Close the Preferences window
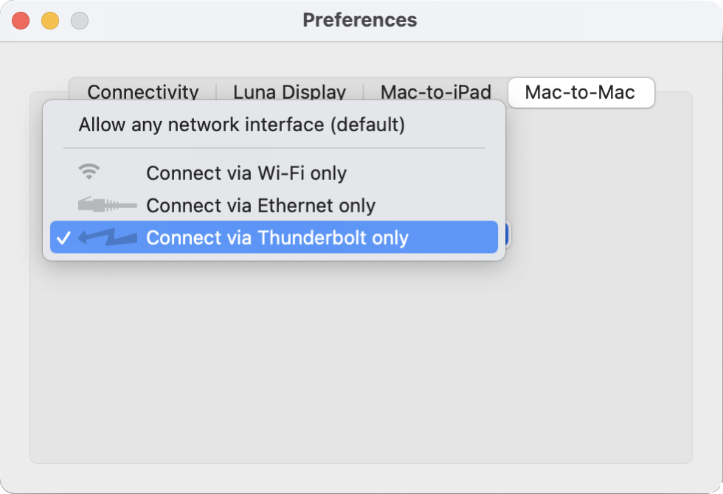This screenshot has height=494, width=723. (x=21, y=21)
